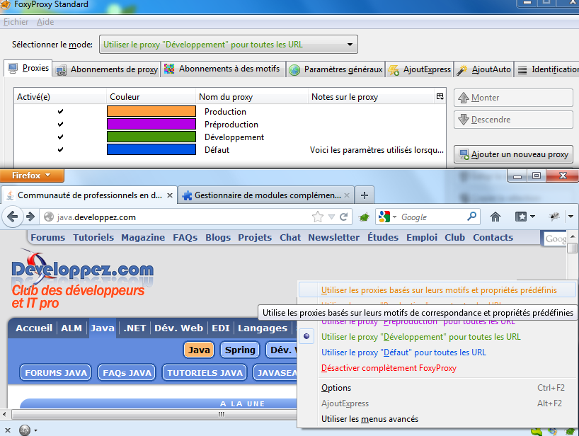Switch to the Paramètres généraux tab

point(336,69)
